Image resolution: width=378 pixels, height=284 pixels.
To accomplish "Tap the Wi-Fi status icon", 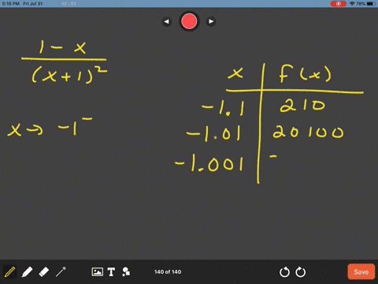I will click(x=352, y=4).
